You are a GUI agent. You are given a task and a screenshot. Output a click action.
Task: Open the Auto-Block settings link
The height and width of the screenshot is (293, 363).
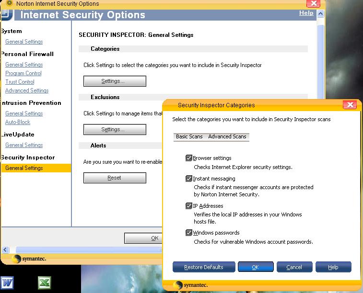[18, 122]
